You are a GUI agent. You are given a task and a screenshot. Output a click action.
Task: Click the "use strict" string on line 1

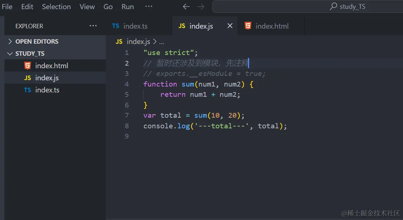(169, 52)
